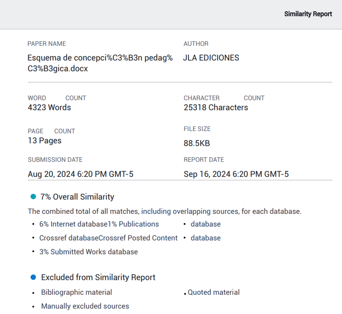Click the author name JLA EDICIONES
342x314 pixels.
coord(211,58)
